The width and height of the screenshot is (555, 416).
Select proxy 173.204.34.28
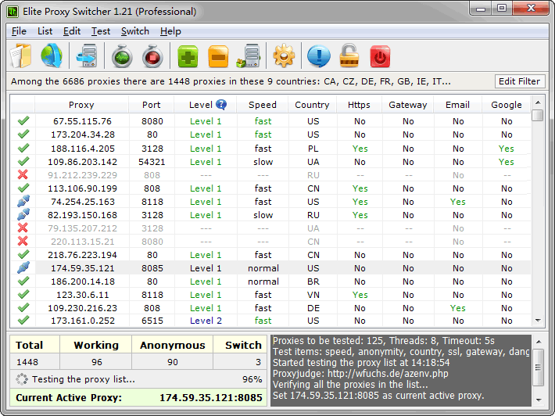[83, 134]
